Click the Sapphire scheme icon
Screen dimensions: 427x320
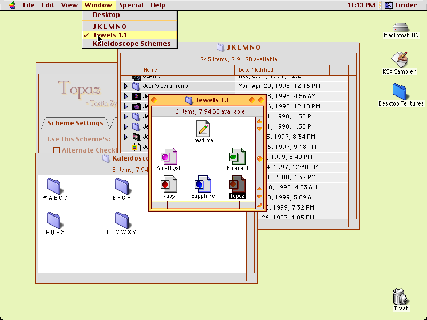[x=203, y=184]
